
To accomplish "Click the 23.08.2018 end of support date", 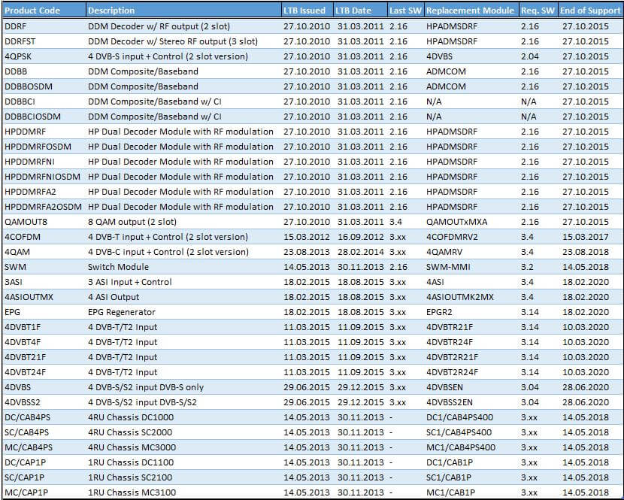I will pyautogui.click(x=586, y=252).
